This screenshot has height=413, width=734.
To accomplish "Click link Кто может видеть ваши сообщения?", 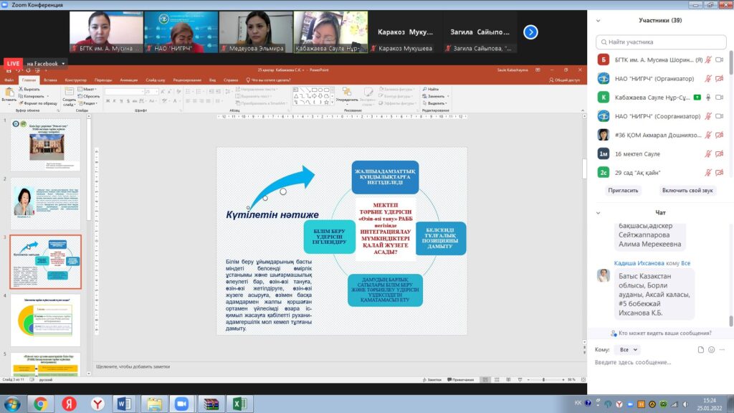I will pyautogui.click(x=664, y=333).
